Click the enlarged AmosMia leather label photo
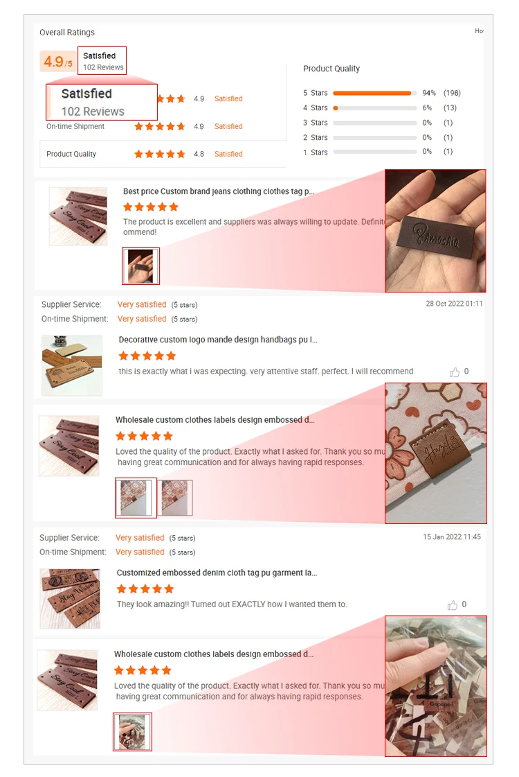The height and width of the screenshot is (777, 519). (x=435, y=231)
